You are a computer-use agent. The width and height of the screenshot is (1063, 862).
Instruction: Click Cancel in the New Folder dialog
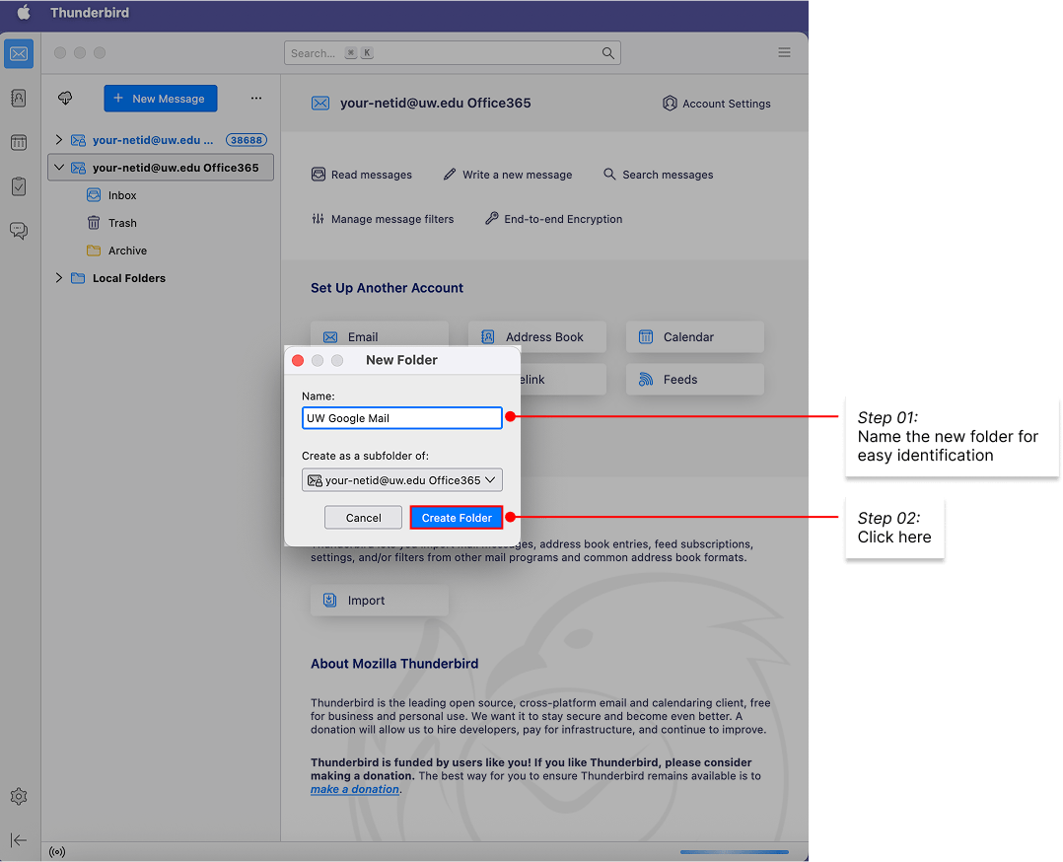point(362,517)
